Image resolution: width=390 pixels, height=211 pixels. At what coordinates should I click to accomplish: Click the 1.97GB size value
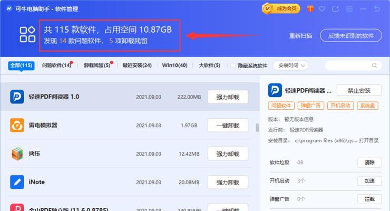(189, 125)
